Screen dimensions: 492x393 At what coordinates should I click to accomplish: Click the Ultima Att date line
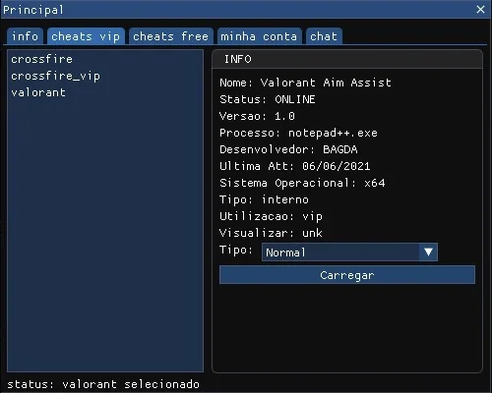coord(295,166)
